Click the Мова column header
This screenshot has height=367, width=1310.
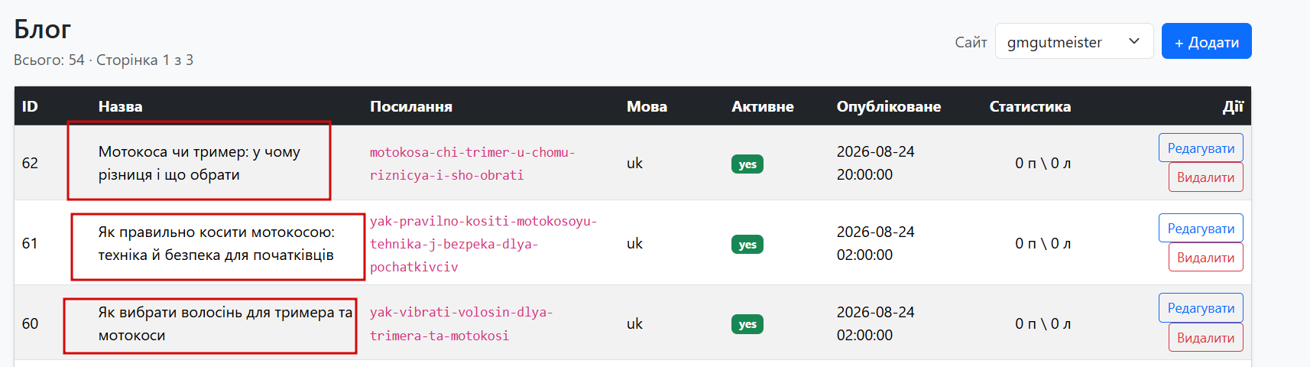click(647, 106)
